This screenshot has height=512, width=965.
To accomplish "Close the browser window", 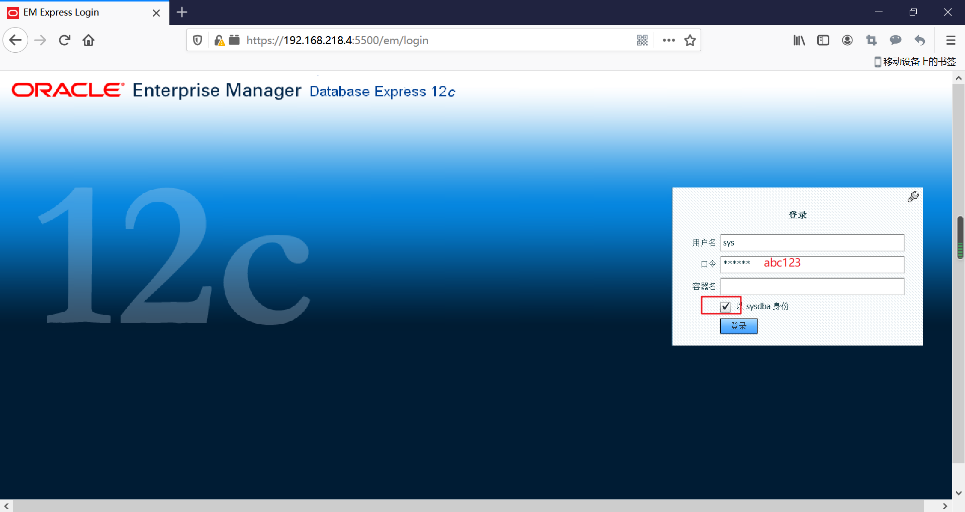I will click(948, 12).
